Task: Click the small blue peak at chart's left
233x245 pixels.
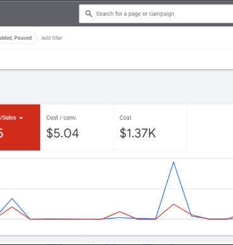Action: [12, 198]
